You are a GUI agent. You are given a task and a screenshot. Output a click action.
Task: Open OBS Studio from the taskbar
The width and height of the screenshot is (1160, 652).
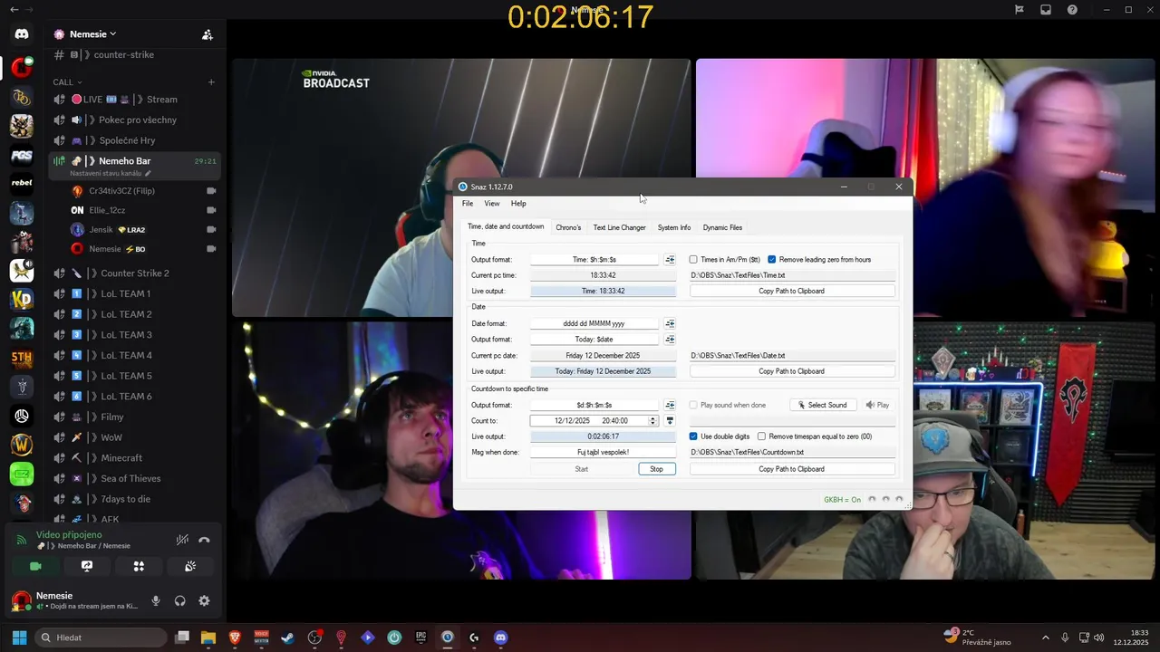[314, 638]
